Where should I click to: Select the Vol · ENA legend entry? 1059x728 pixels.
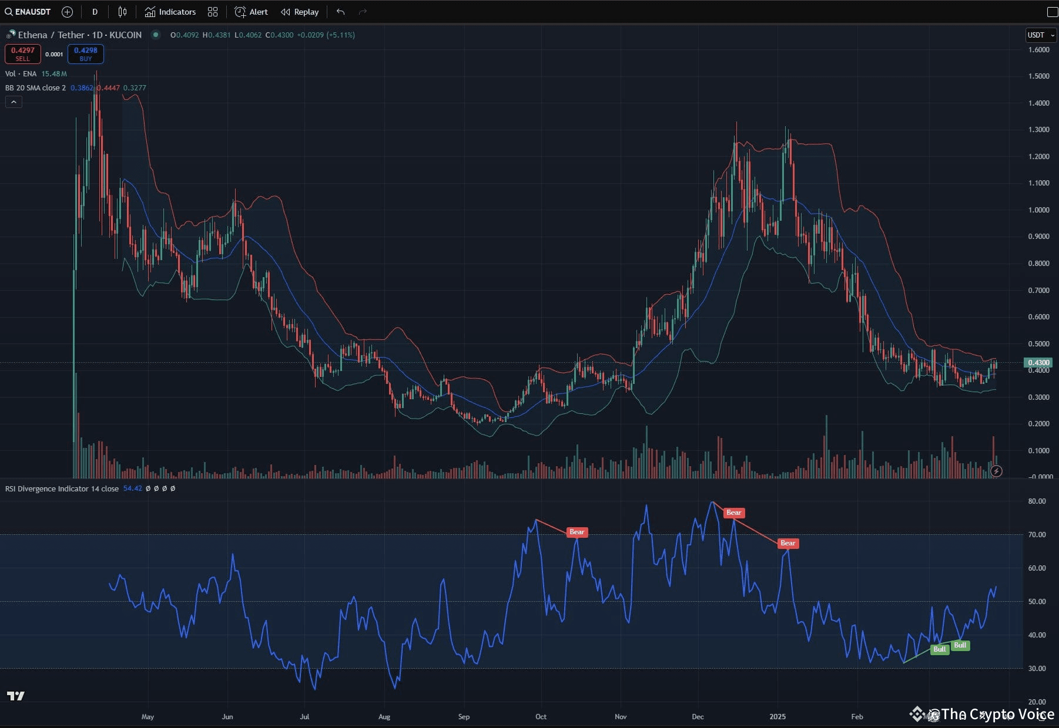tap(21, 73)
